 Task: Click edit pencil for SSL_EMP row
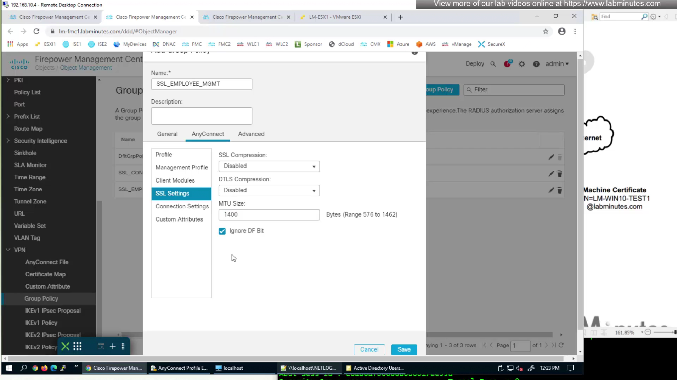coord(551,190)
